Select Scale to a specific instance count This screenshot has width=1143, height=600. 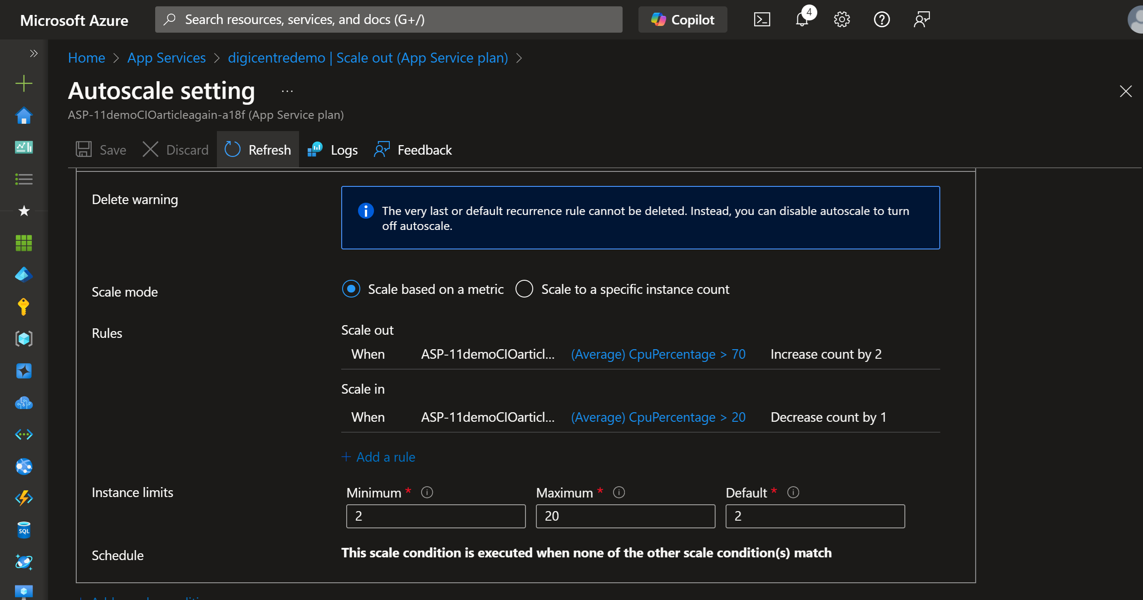[x=525, y=289]
